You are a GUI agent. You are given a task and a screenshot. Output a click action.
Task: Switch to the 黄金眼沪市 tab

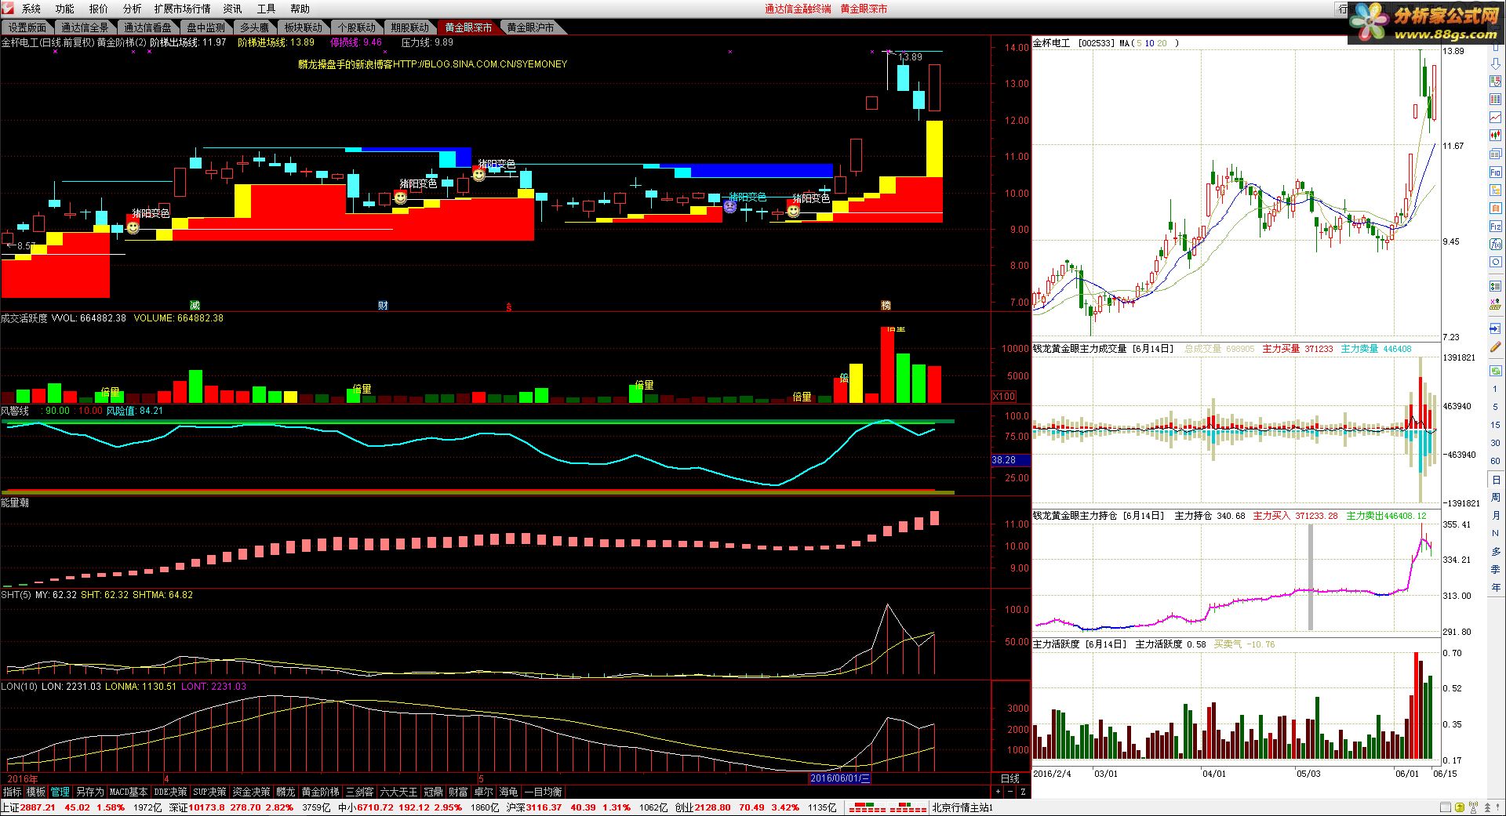(x=530, y=27)
